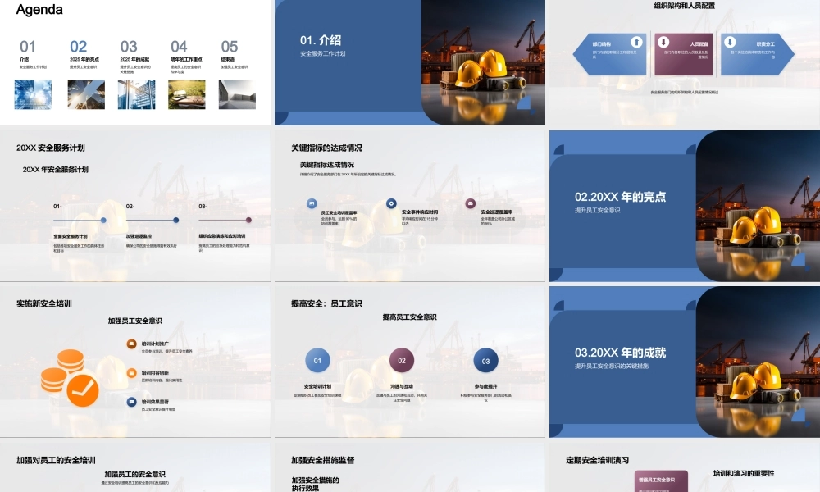Viewport: 820px width, 492px height.
Task: Click the 'Agenda' title text
Action: point(39,9)
